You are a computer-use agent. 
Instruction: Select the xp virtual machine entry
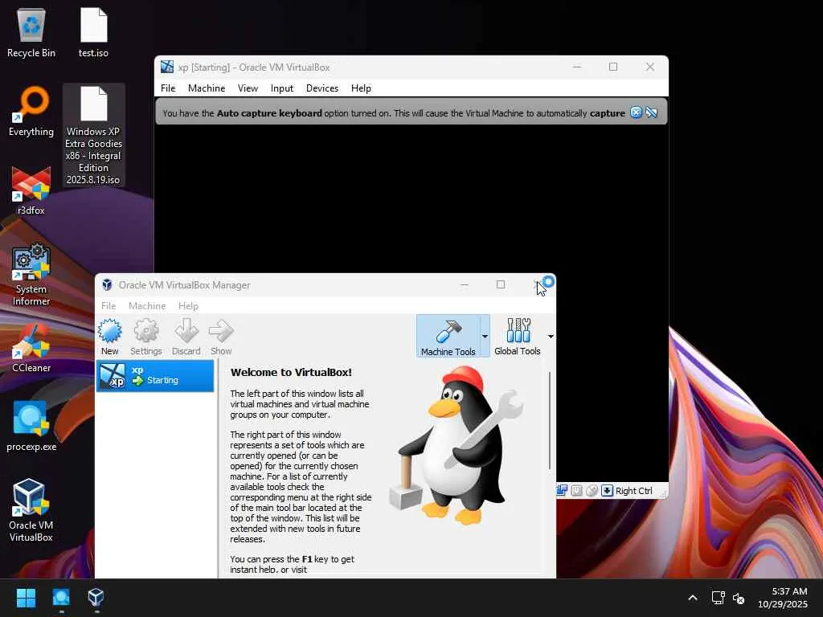(x=155, y=376)
